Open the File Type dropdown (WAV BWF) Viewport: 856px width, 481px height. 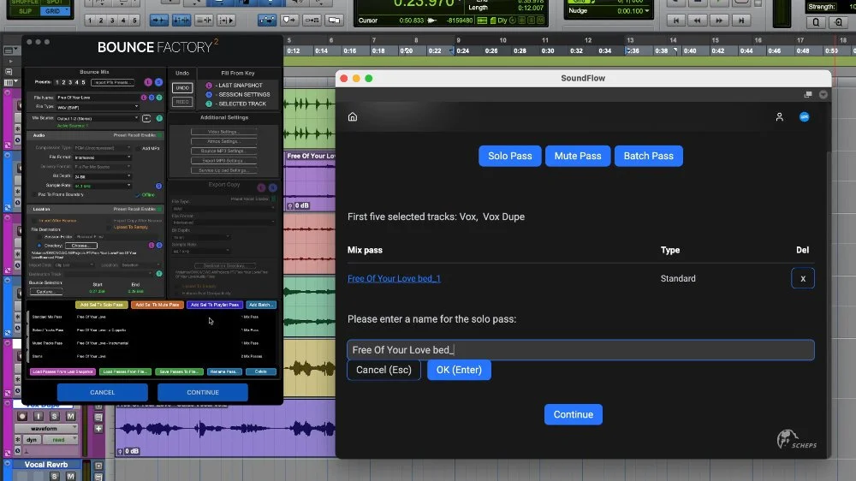pyautogui.click(x=98, y=107)
